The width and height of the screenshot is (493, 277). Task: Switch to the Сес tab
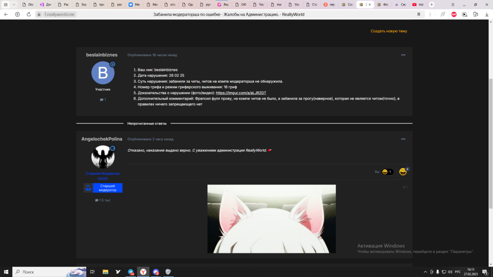click(400, 5)
